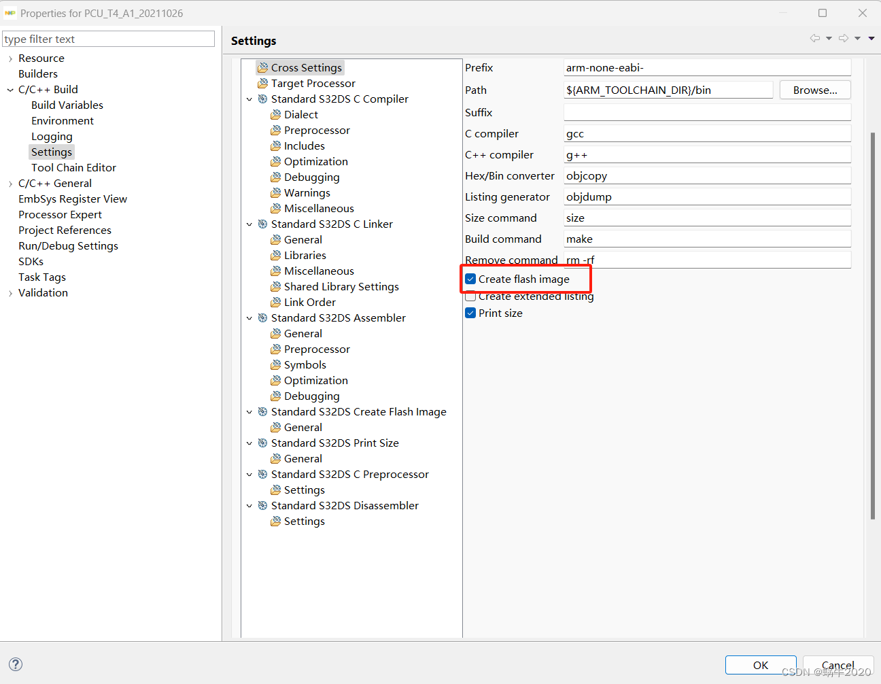Click the Dialect option icon
The width and height of the screenshot is (881, 684).
(275, 114)
